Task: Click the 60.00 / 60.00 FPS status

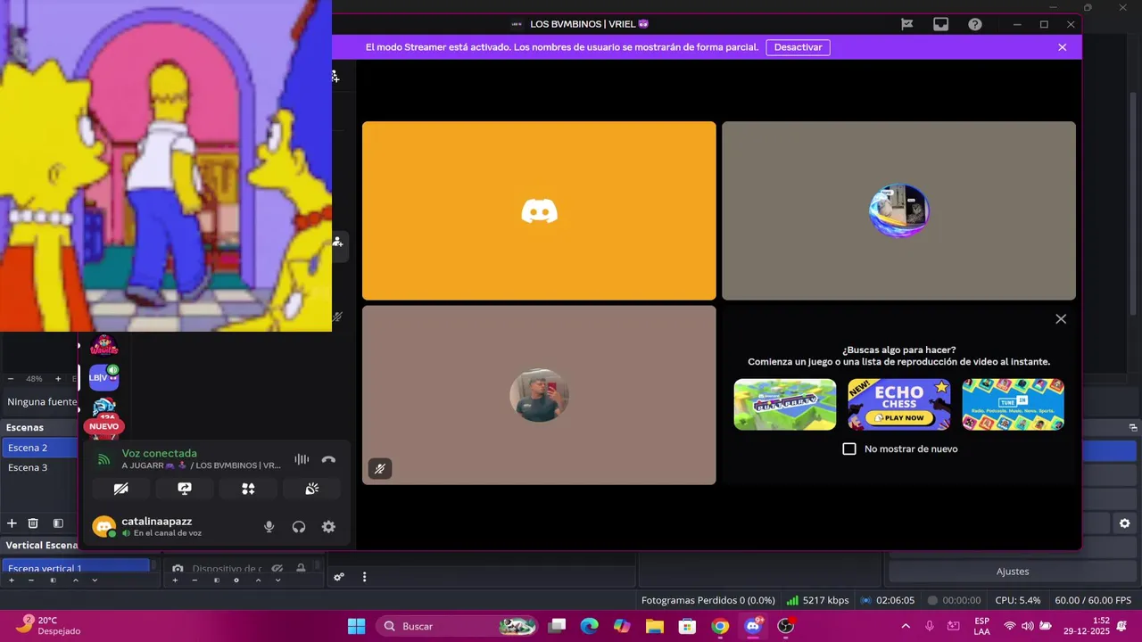Action: pyautogui.click(x=1093, y=600)
